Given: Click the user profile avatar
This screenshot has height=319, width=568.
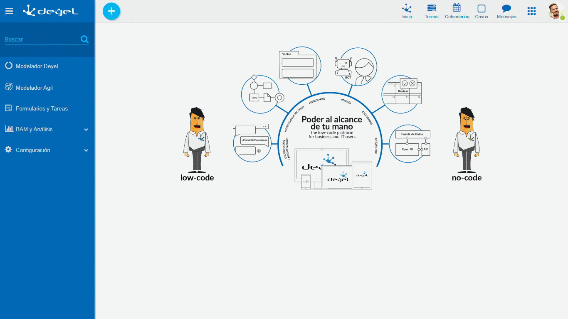Looking at the screenshot, I should [x=556, y=11].
